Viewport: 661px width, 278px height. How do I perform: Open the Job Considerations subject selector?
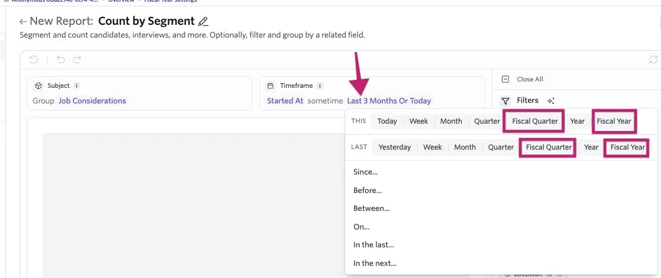(x=92, y=101)
